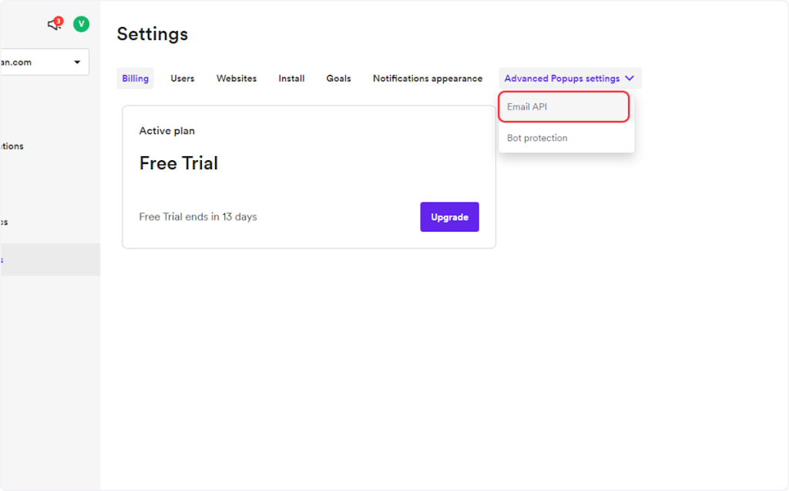Switch to the Billing tab
Viewport: 789px width, 491px height.
[135, 78]
